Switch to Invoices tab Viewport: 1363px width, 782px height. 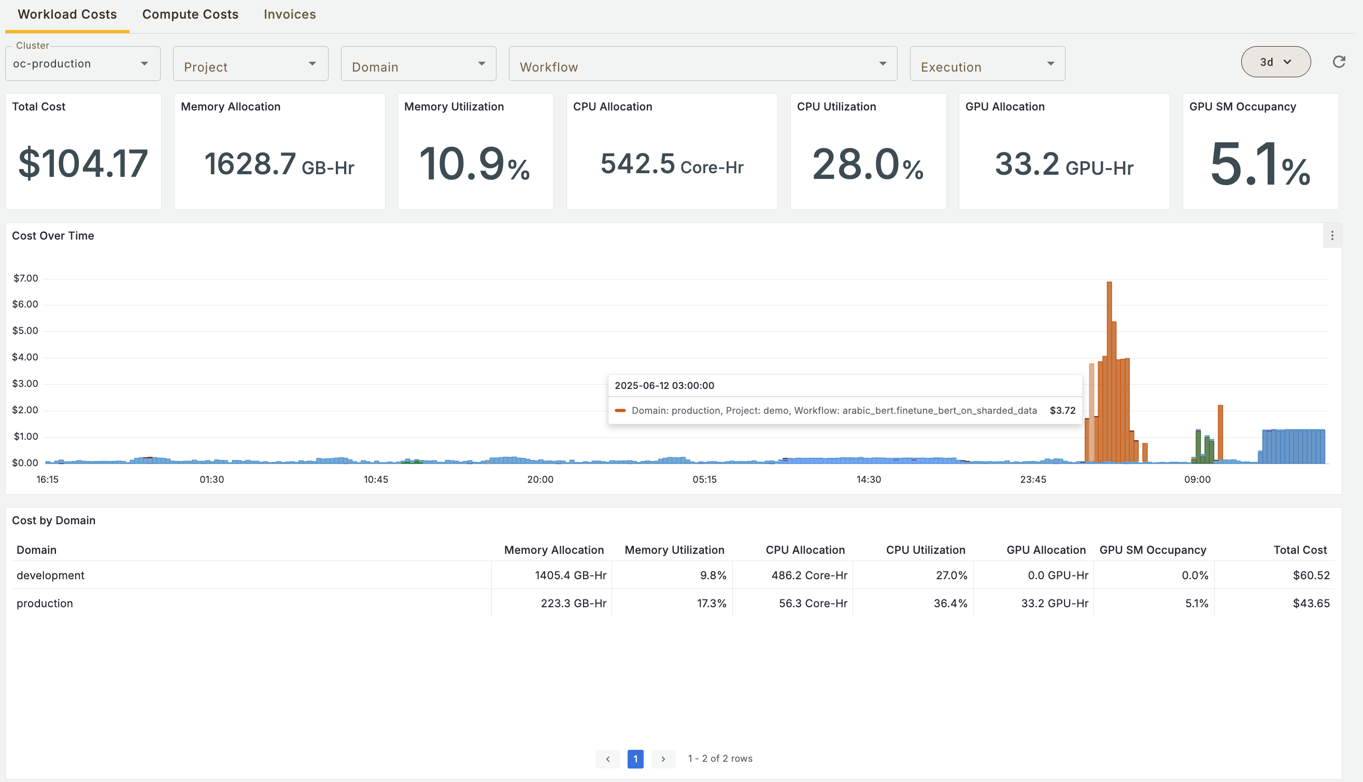(x=289, y=15)
